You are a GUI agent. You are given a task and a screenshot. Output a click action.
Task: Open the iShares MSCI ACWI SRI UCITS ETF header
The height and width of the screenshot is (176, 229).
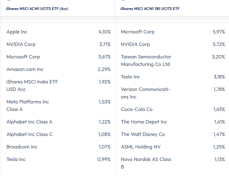click(150, 9)
